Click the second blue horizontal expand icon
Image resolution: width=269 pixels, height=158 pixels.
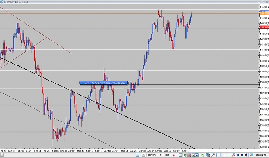[221, 155]
